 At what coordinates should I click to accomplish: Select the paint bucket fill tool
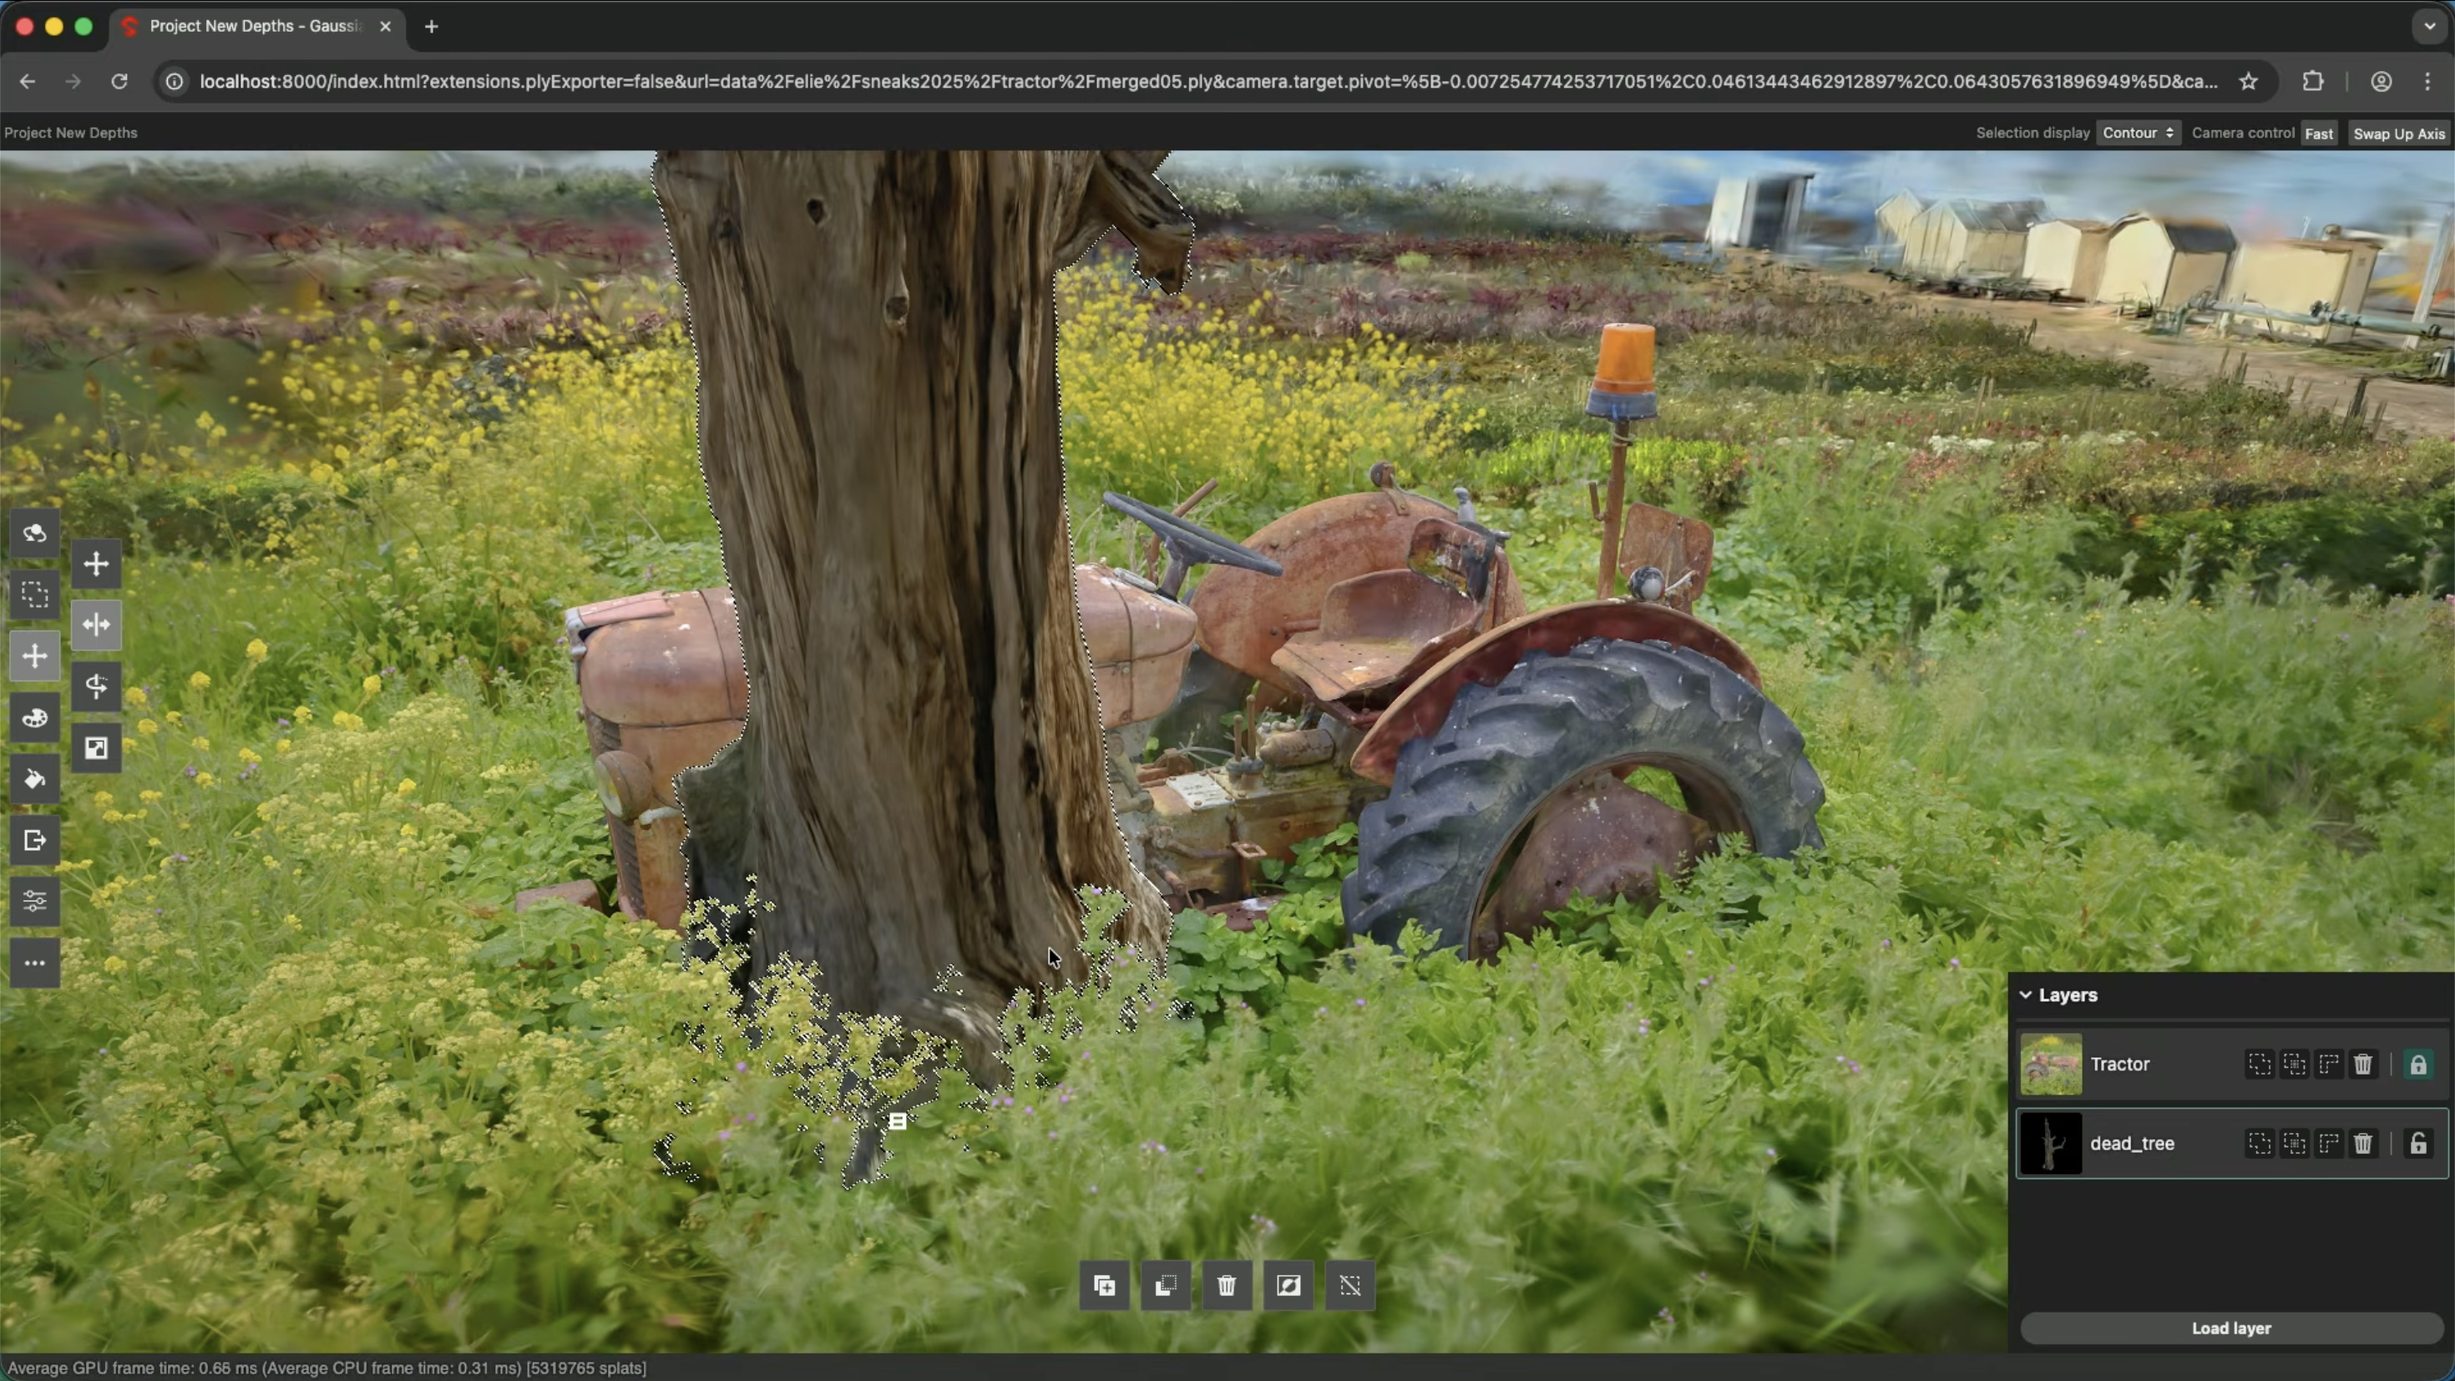(35, 780)
